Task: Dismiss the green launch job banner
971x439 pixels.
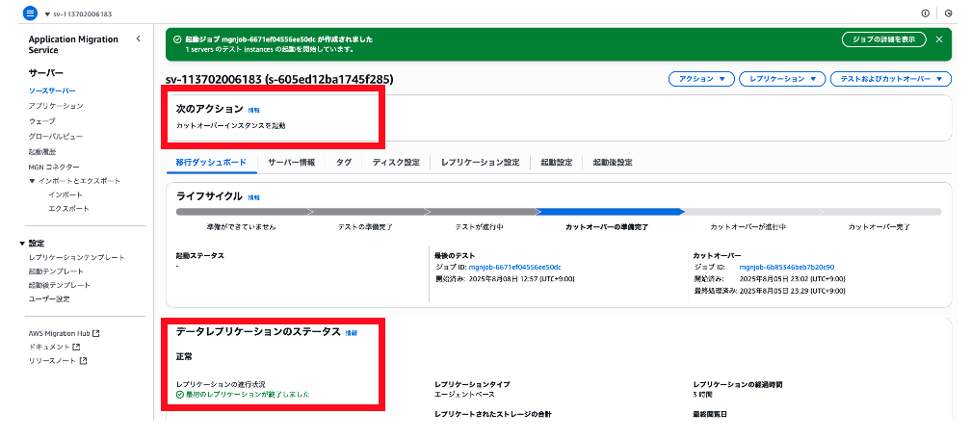Action: (939, 39)
